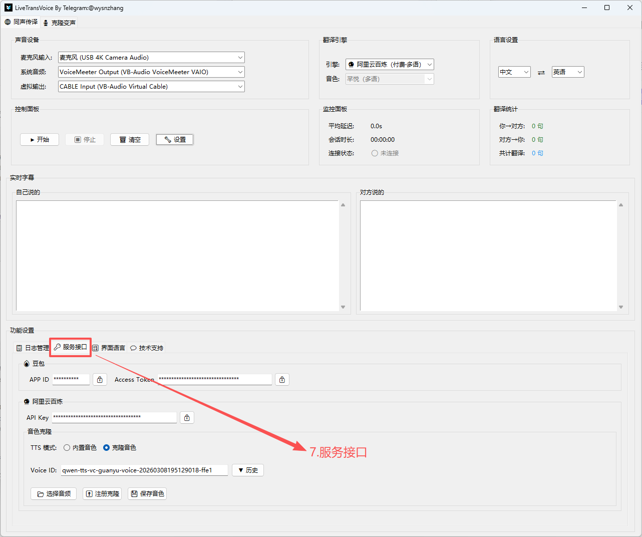Click the Access Token input field
642x537 pixels.
point(215,379)
